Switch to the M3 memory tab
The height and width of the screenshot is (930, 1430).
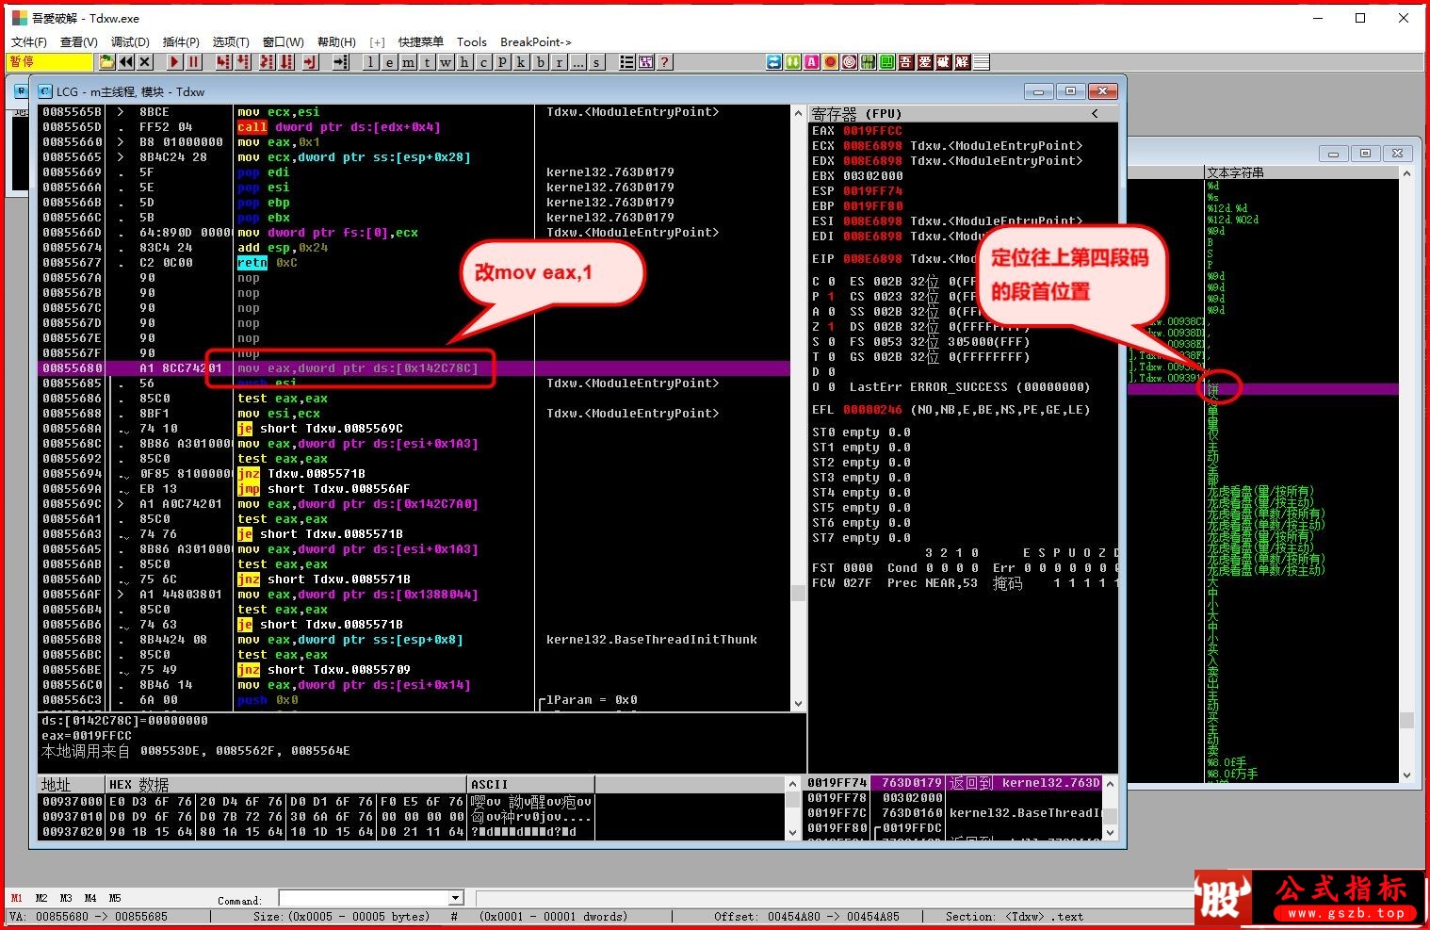point(66,898)
